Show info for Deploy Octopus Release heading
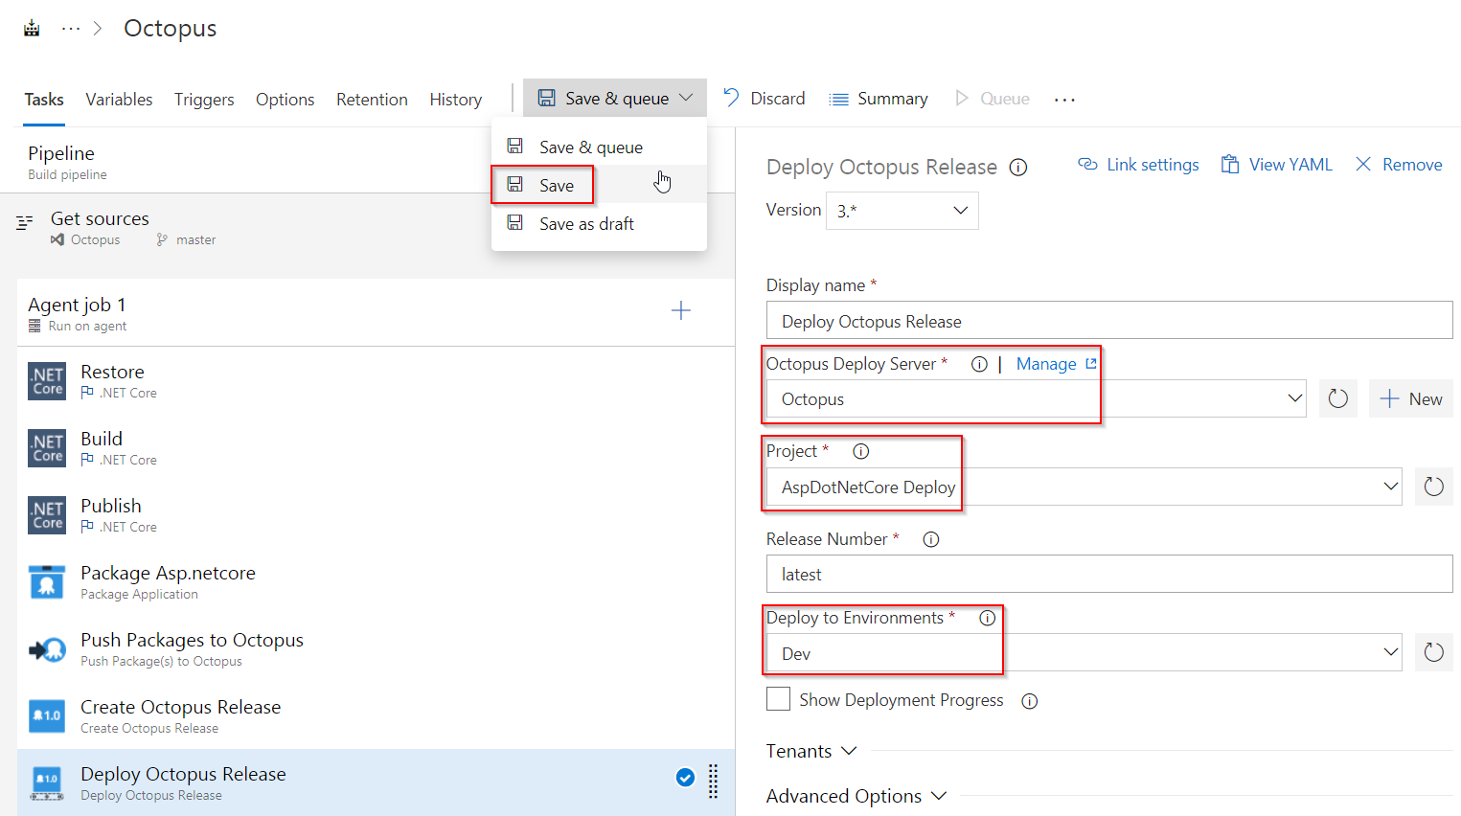The image size is (1461, 816). click(1018, 168)
